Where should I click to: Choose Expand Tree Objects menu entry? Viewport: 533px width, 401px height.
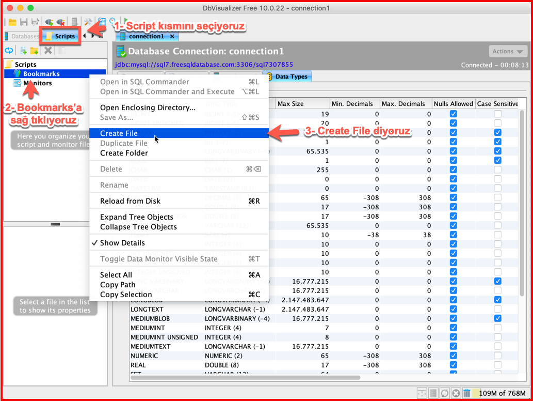click(x=179, y=217)
